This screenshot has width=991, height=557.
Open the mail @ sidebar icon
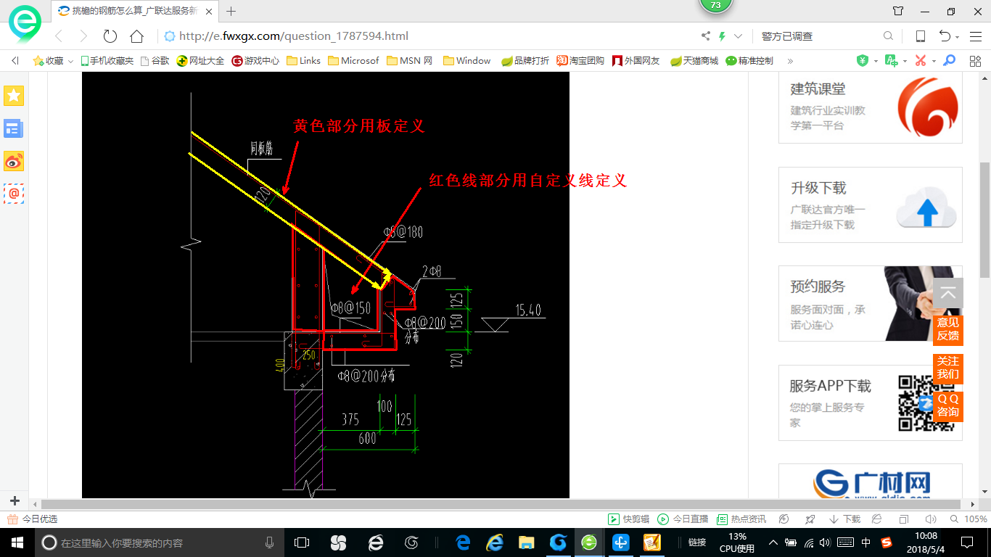tap(14, 194)
